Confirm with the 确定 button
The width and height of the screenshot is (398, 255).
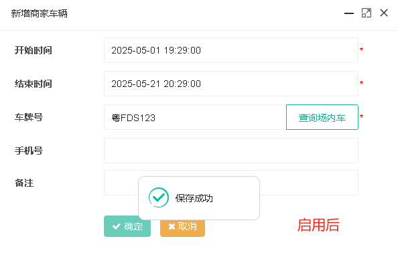pyautogui.click(x=127, y=226)
